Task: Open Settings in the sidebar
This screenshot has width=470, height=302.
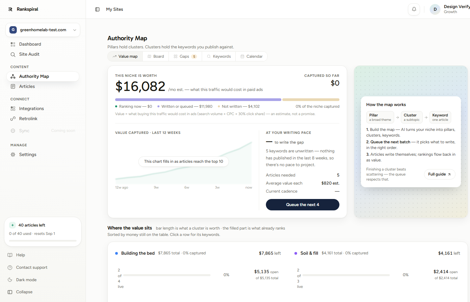Action: point(43,155)
